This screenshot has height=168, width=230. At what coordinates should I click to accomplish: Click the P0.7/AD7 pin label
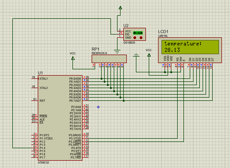tap(75, 101)
